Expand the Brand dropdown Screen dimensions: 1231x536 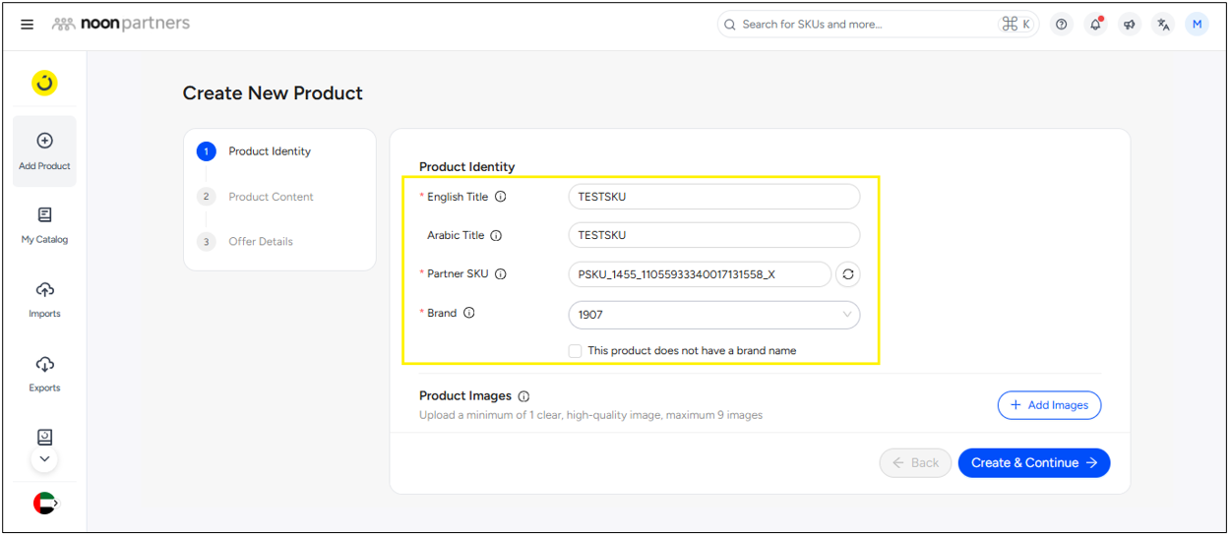point(846,315)
